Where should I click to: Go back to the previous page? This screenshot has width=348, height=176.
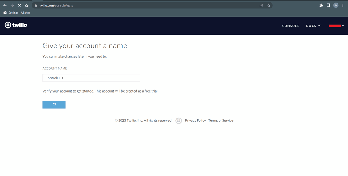coord(5,6)
